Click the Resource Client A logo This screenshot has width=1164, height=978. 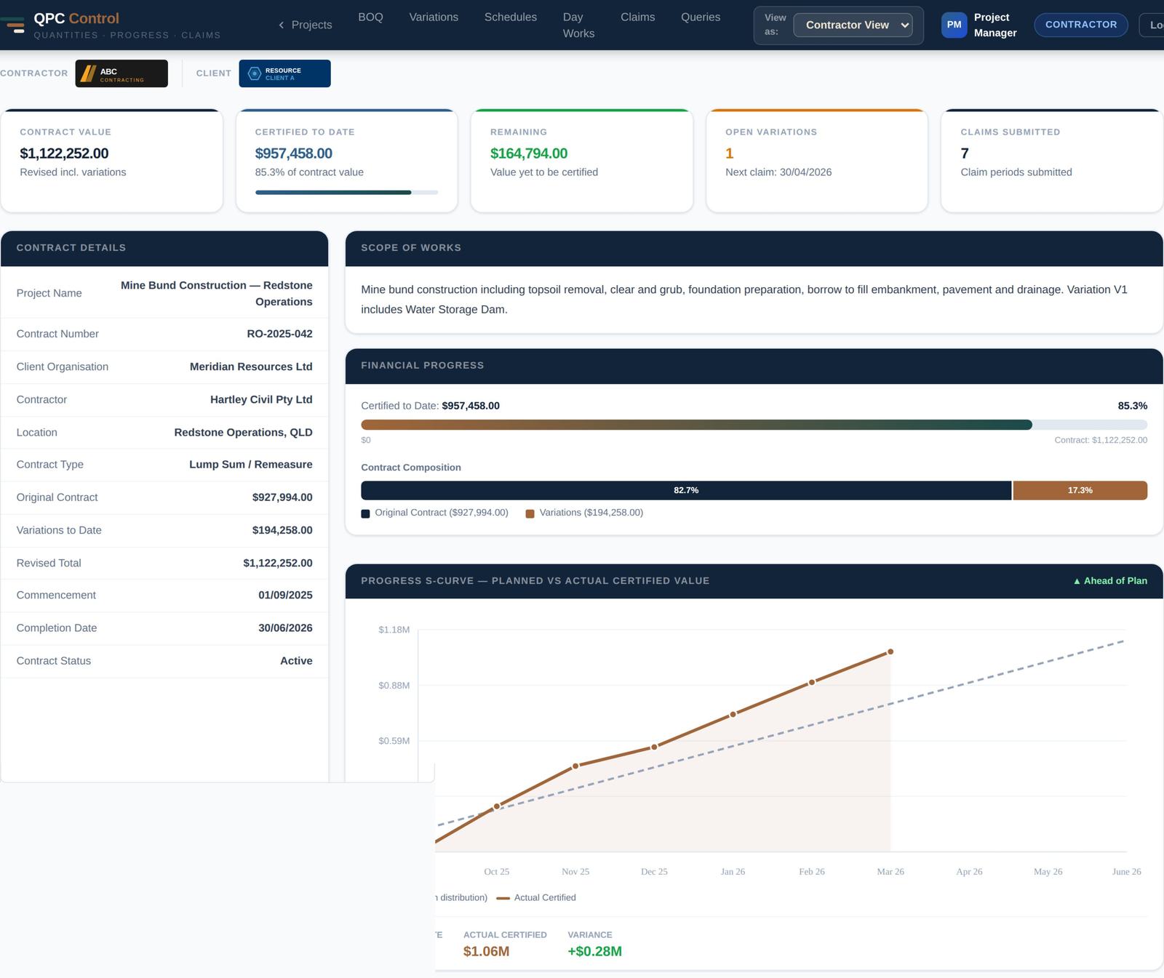click(x=284, y=73)
